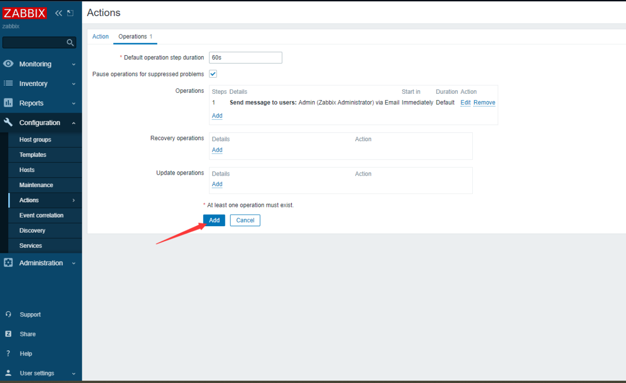This screenshot has width=626, height=383.
Task: Open Hosts in sidebar
Action: [x=27, y=170]
